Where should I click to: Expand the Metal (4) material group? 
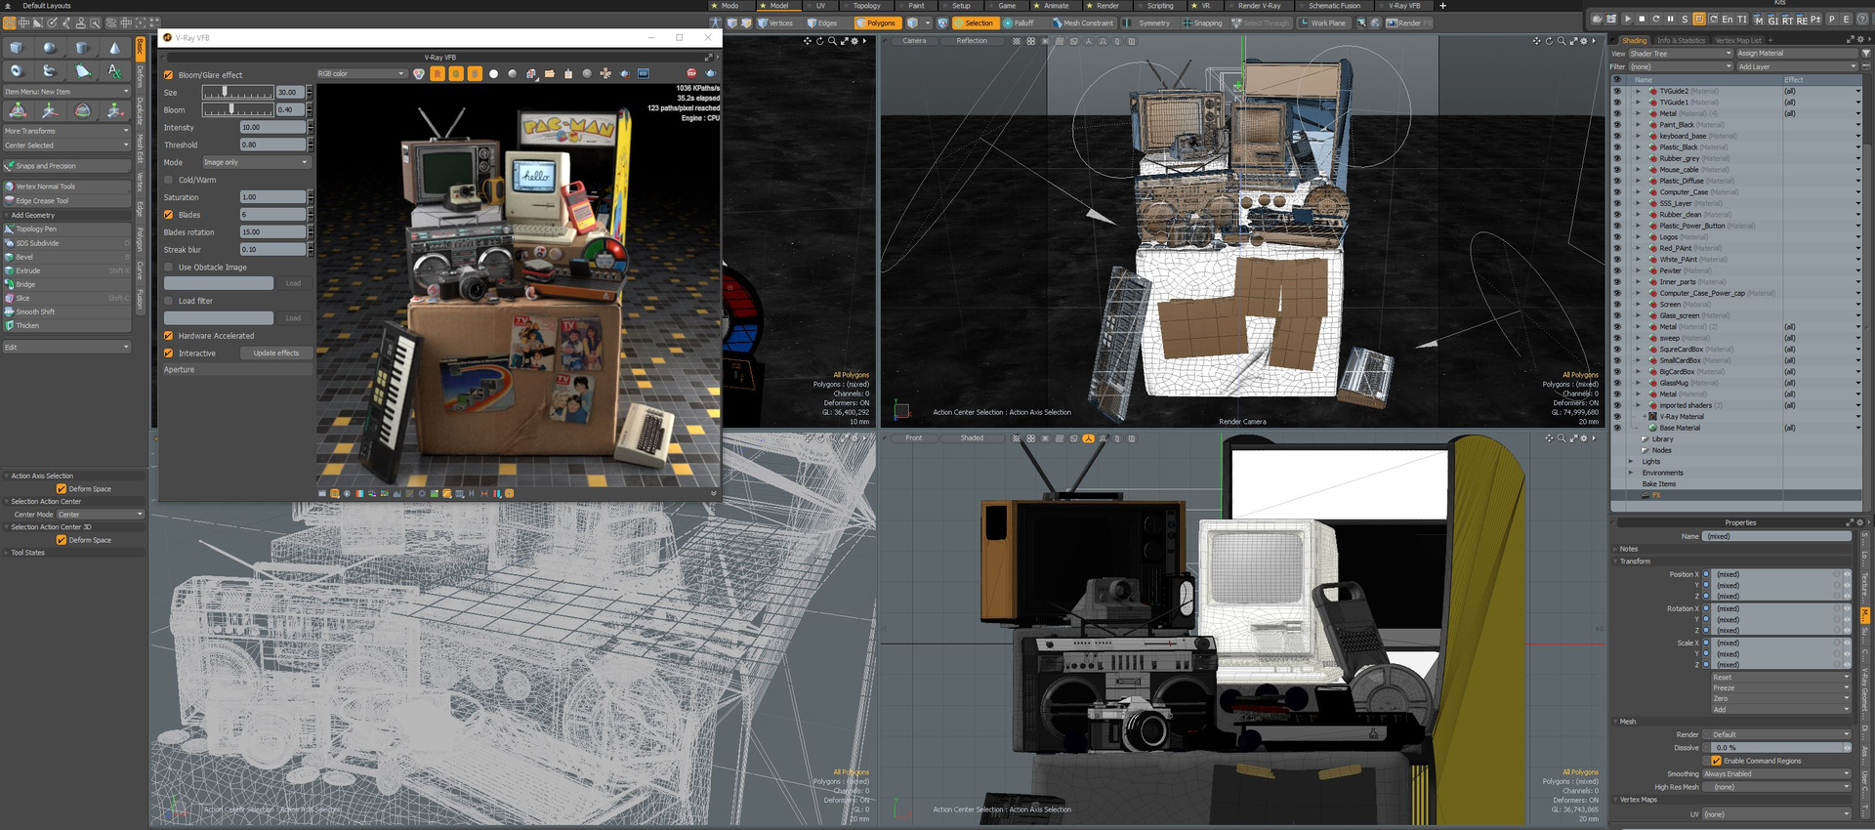pyautogui.click(x=1639, y=113)
